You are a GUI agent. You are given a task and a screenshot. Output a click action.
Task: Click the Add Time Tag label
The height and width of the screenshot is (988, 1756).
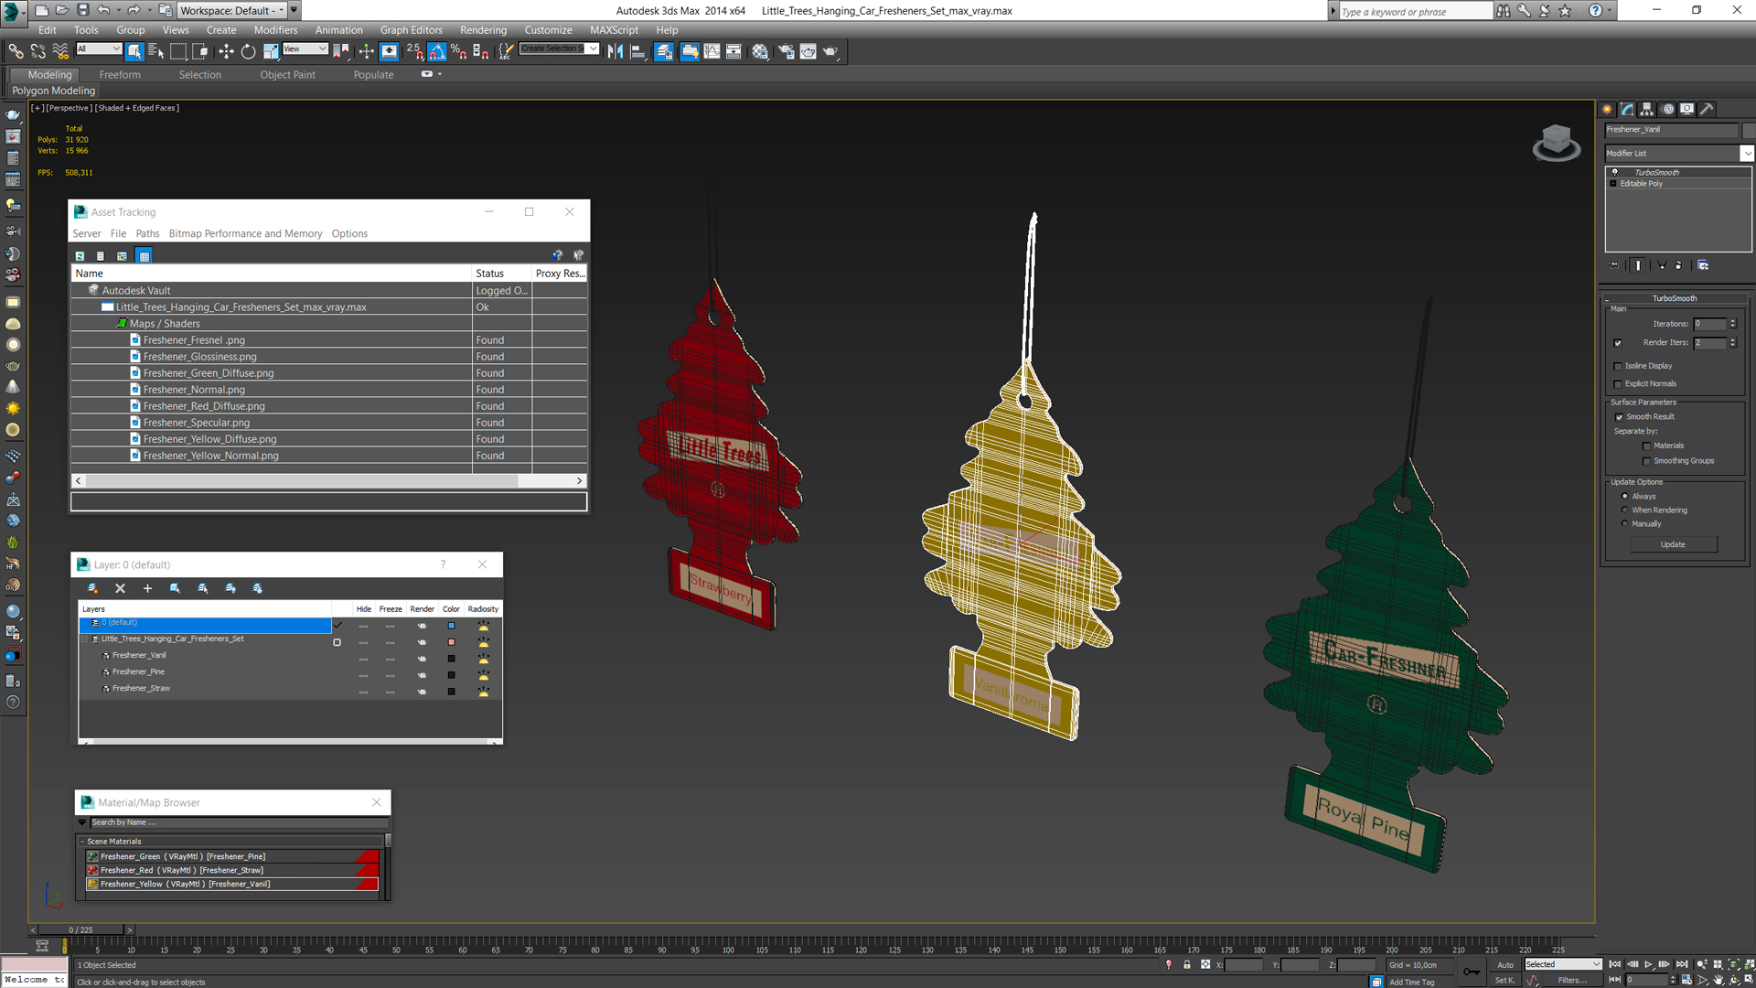(1411, 982)
